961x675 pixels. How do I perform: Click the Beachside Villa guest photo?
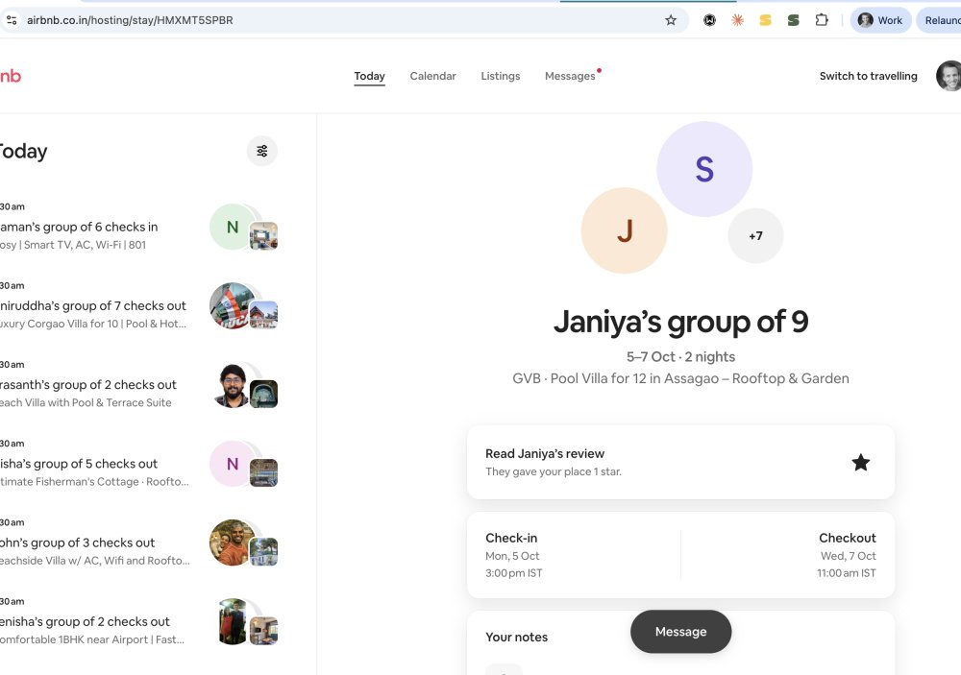pyautogui.click(x=233, y=542)
